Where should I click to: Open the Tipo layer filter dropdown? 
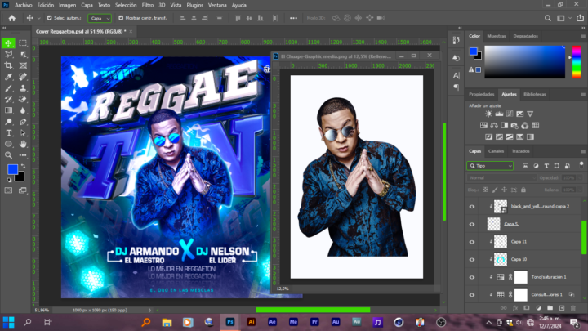[x=490, y=165]
